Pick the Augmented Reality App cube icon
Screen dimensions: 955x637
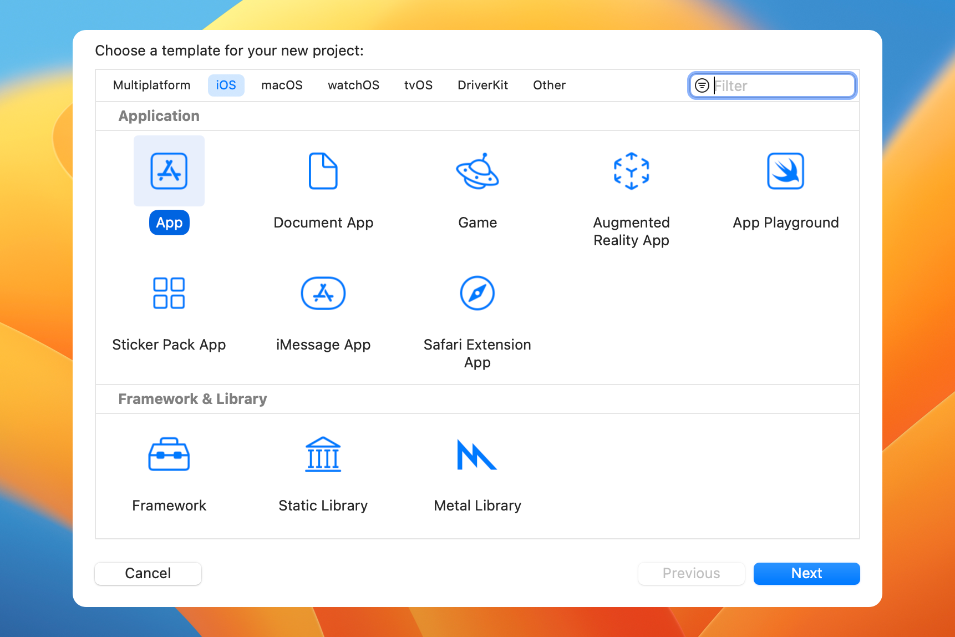pyautogui.click(x=632, y=171)
